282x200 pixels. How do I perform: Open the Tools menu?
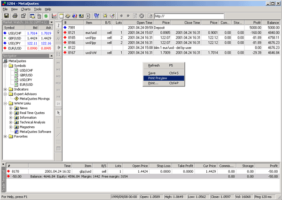tap(38, 9)
